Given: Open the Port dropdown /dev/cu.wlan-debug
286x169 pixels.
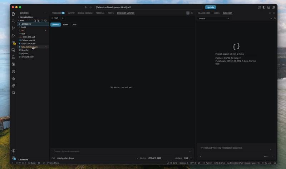Looking at the screenshot, I should pyautogui.click(x=98, y=158).
